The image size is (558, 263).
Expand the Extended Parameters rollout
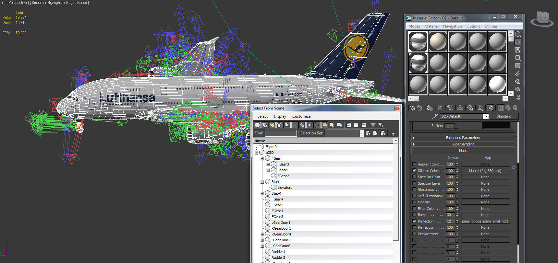point(463,138)
